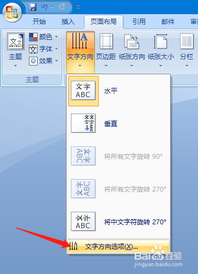
Task: Click the 纸张方向 orientation icon
Action: [131, 41]
